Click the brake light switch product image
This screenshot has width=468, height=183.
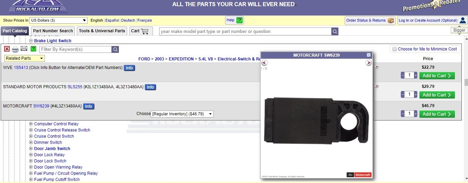[316, 121]
